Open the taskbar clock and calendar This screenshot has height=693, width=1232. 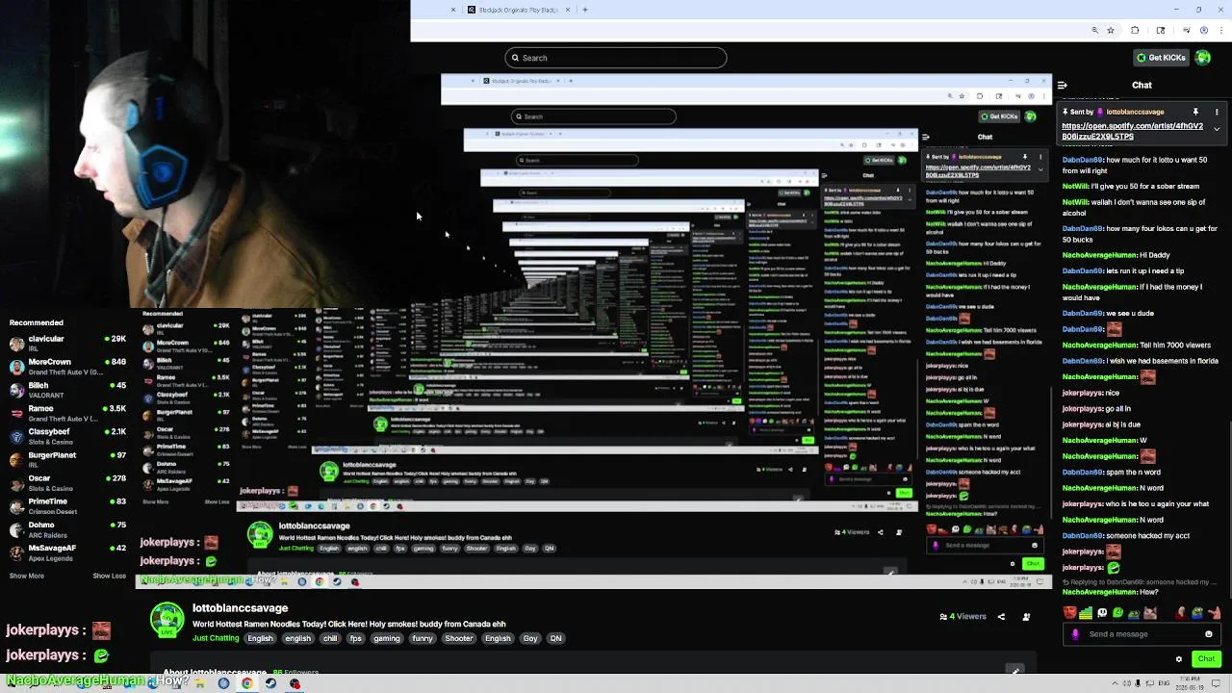(1191, 684)
